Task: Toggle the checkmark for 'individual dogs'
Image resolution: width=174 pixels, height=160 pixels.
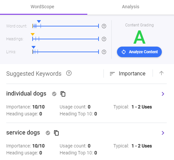Action: coord(54,94)
